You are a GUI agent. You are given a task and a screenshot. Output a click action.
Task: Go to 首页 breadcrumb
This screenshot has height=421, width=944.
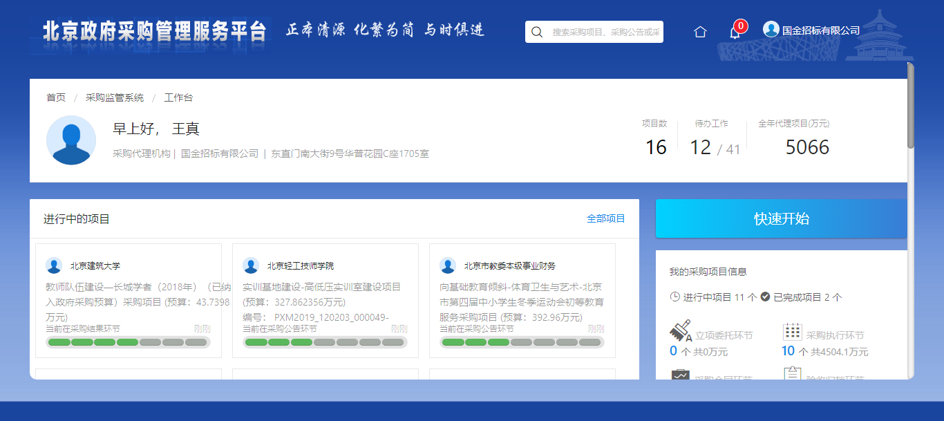coord(56,97)
